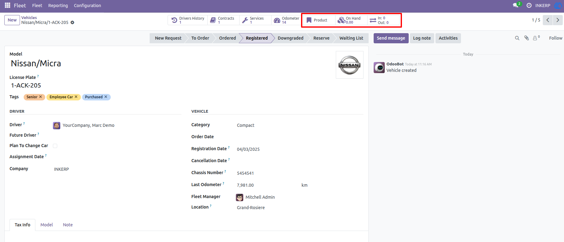Switch to the Note tab

click(68, 225)
